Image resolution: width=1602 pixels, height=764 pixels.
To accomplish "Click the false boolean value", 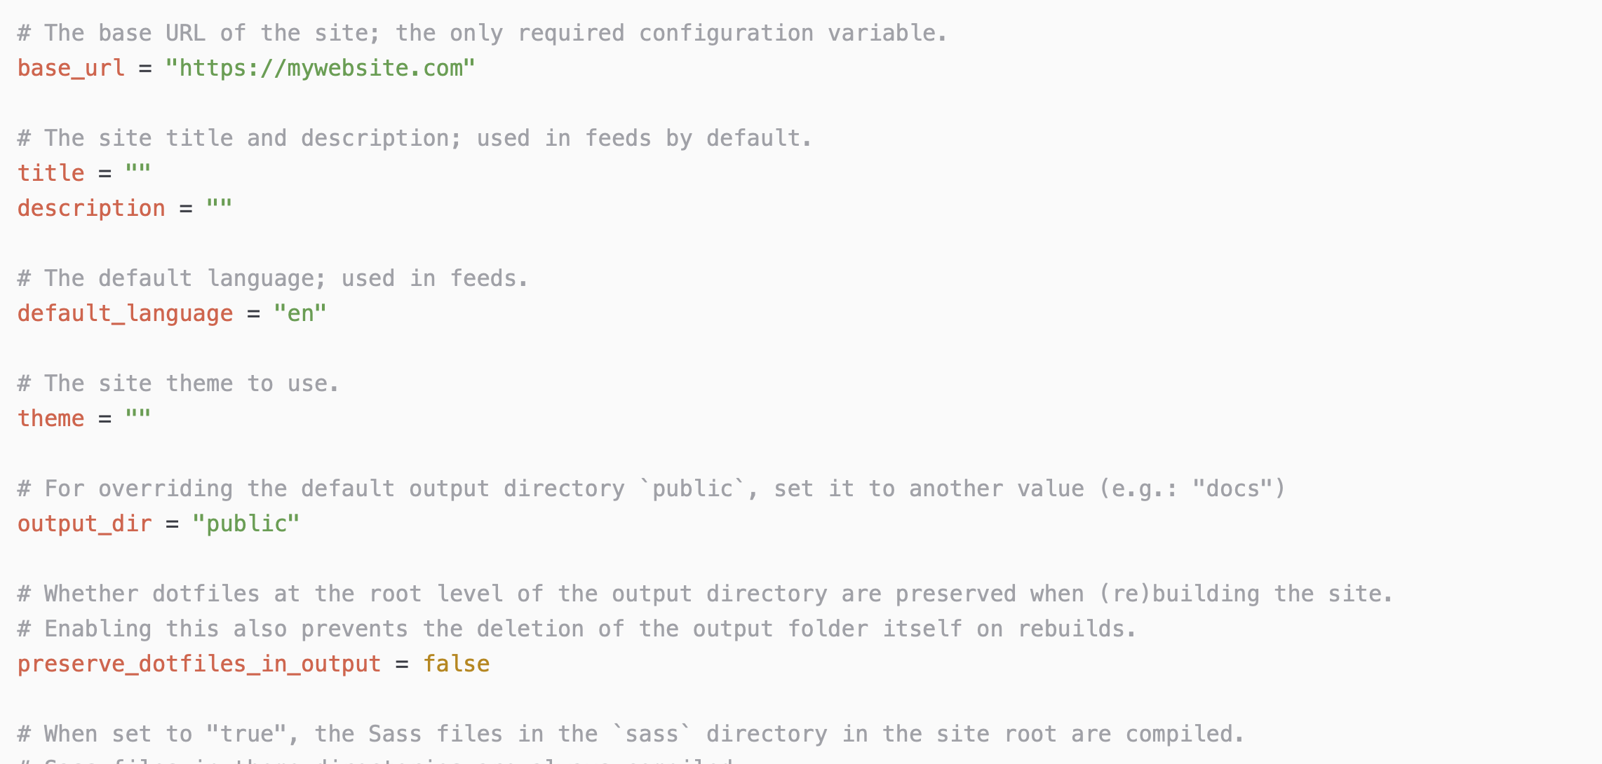I will [456, 664].
